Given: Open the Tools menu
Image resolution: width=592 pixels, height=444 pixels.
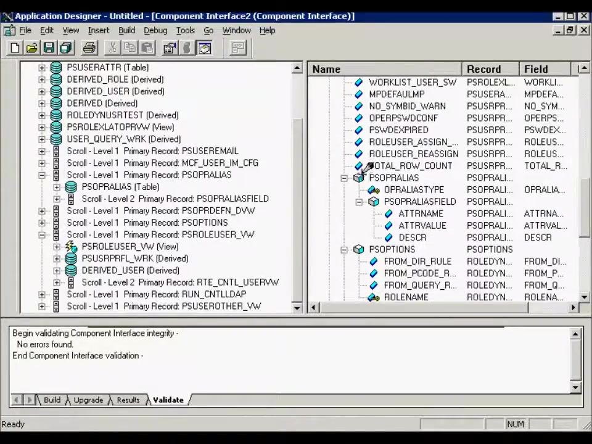Looking at the screenshot, I should click(x=186, y=30).
